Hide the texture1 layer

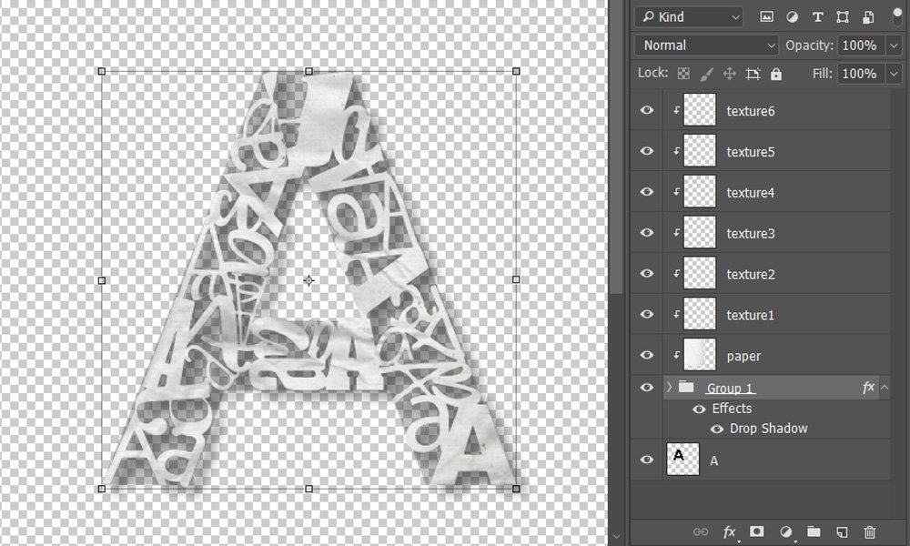point(646,314)
